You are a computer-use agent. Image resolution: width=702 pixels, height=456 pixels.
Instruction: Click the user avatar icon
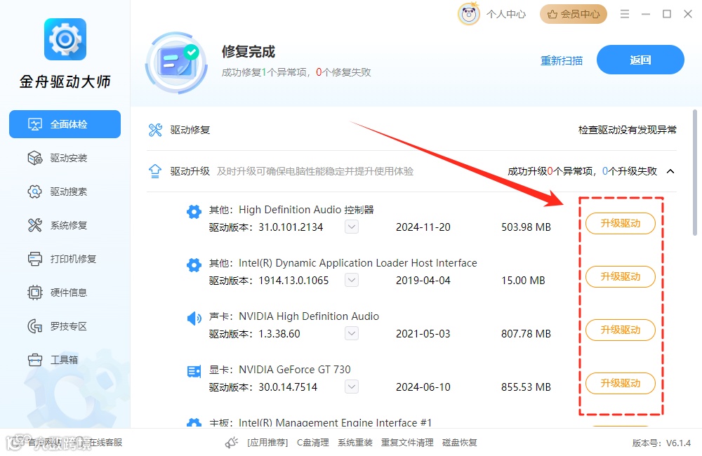pos(469,14)
